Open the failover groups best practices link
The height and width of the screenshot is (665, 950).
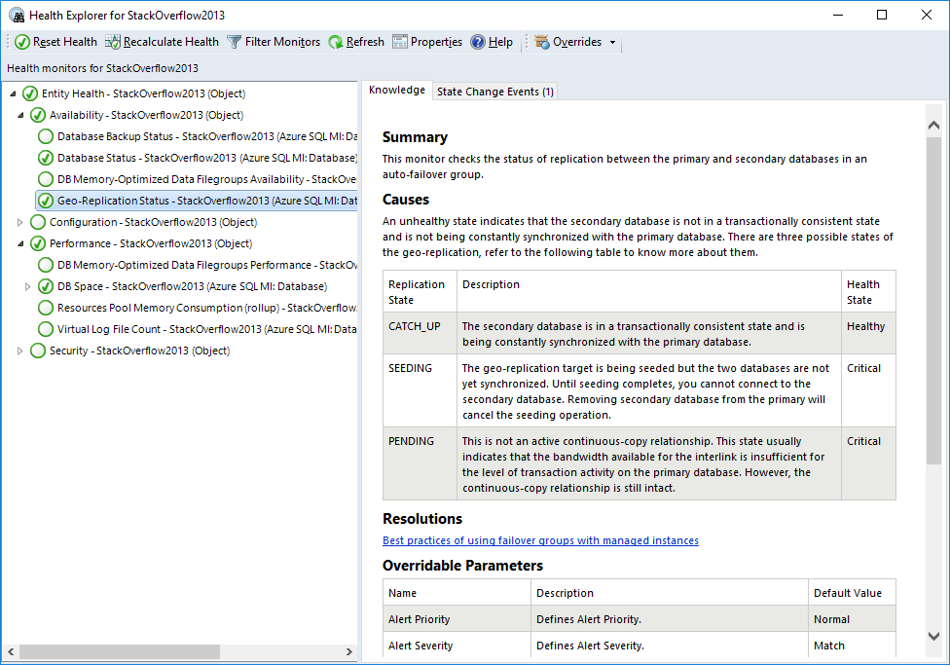(x=540, y=540)
